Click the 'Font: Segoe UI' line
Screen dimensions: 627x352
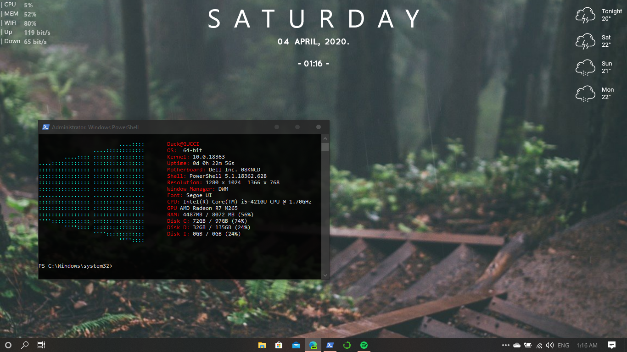[190, 195]
